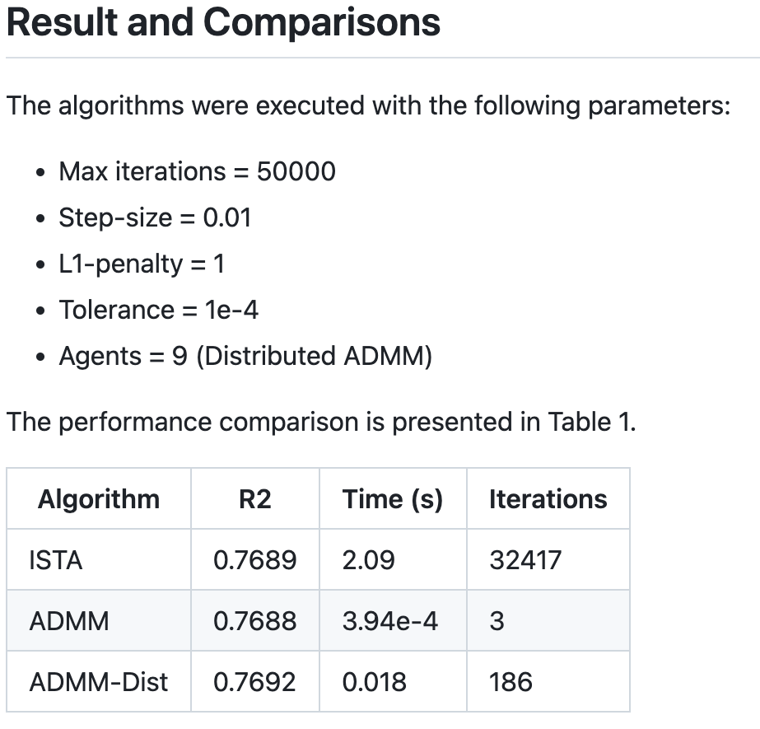Click the Max iterations = 50000 bullet

[198, 171]
